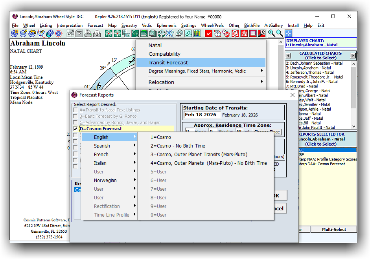Click the blue sparkle star toolbar icon

point(289,33)
